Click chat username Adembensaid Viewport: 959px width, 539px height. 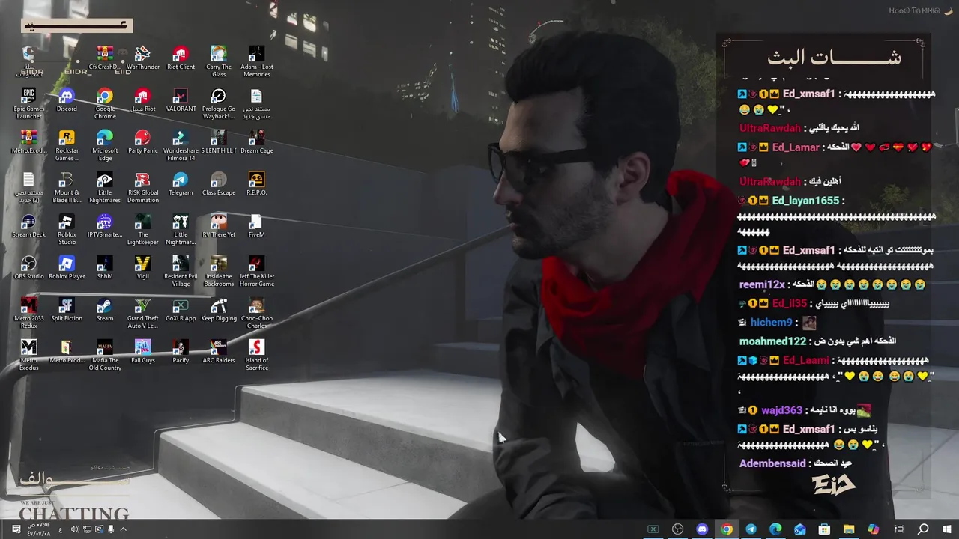click(772, 463)
